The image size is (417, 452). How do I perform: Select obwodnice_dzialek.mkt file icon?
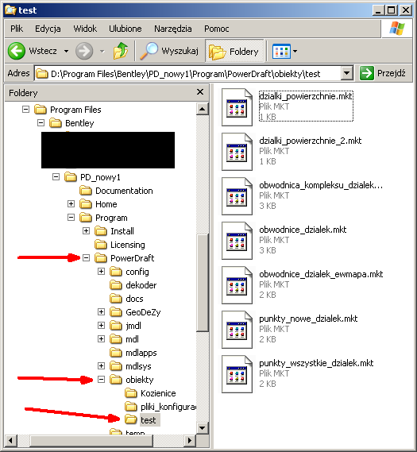point(237,241)
